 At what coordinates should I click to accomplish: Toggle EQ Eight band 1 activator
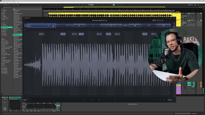[x=27, y=111]
